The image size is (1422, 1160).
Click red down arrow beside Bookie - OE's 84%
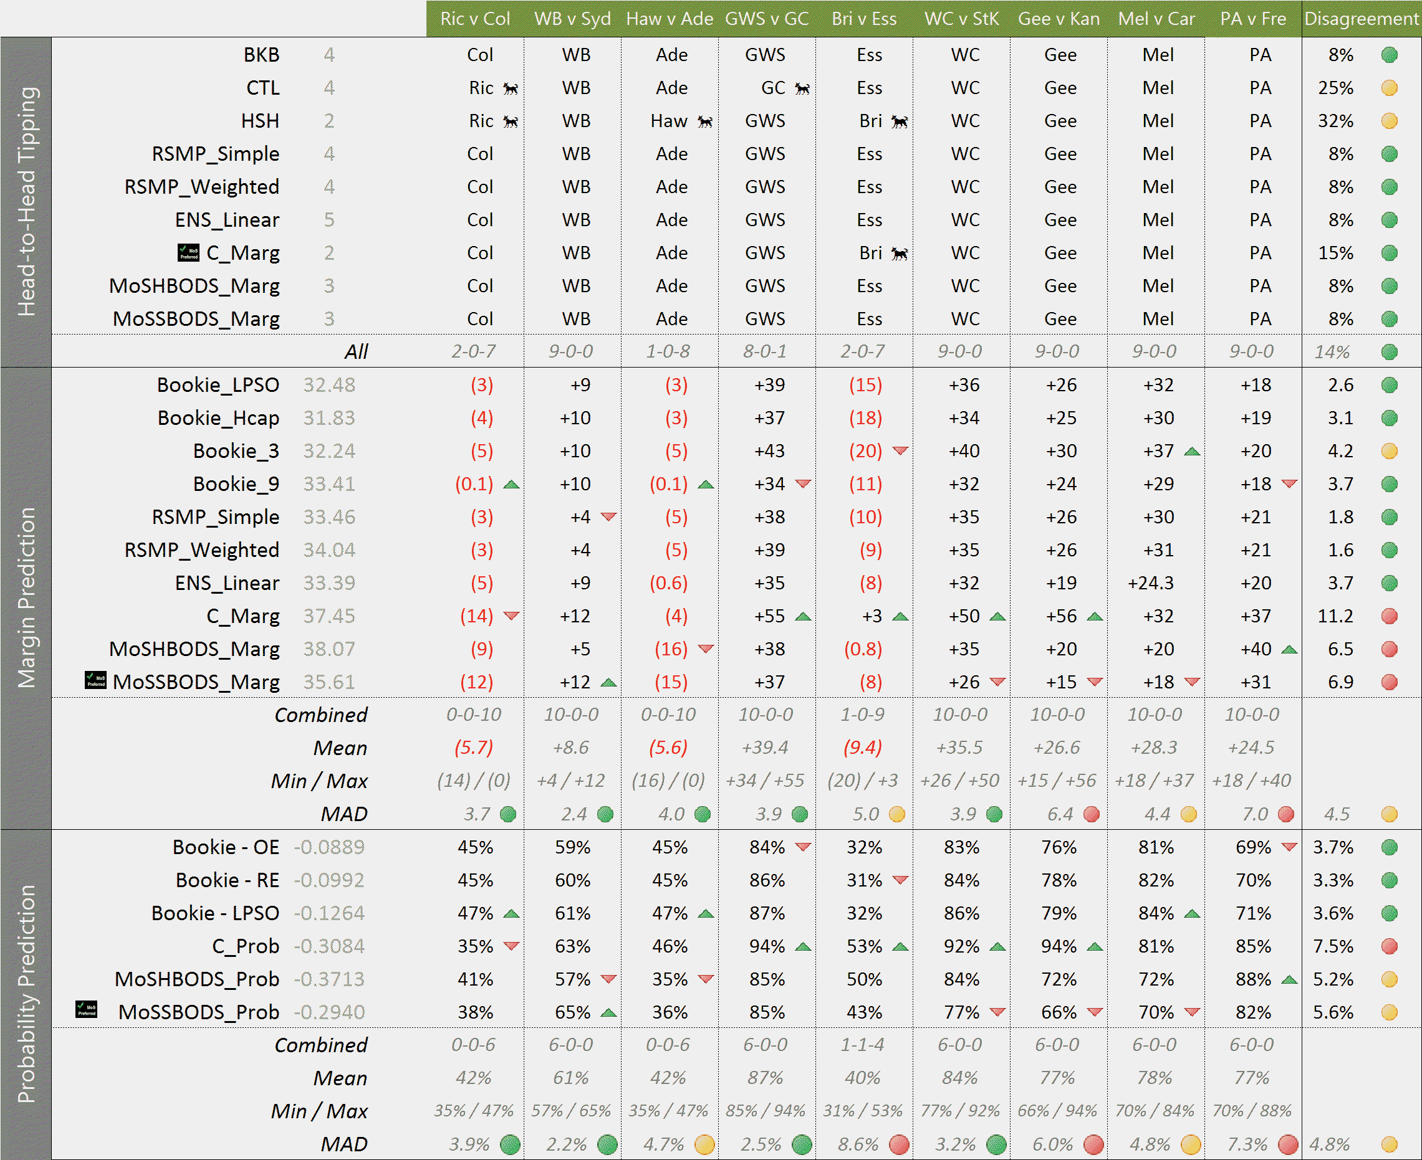pos(803,847)
